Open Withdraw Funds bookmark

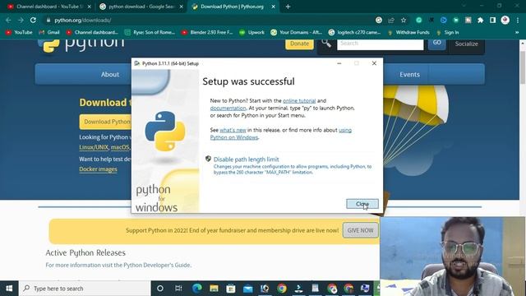click(x=408, y=32)
